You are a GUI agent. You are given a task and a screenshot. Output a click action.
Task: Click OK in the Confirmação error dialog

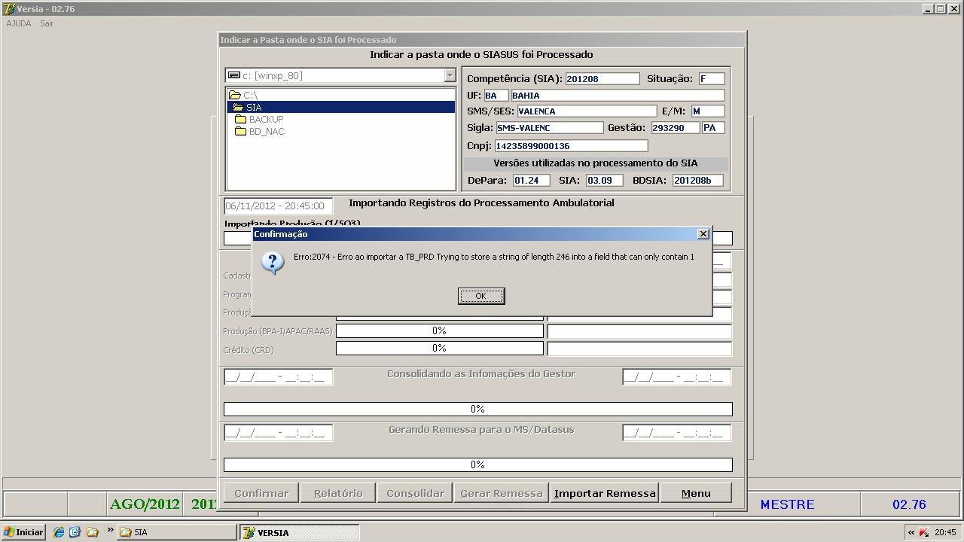(481, 296)
